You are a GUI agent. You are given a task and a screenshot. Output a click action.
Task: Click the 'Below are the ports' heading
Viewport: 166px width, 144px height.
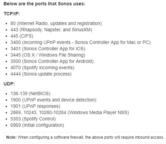[x=44, y=4]
